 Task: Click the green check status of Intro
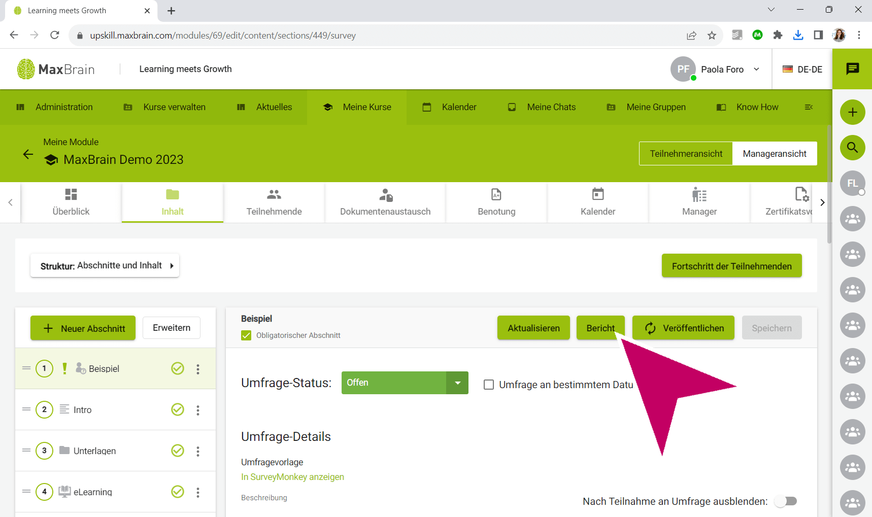pyautogui.click(x=178, y=409)
